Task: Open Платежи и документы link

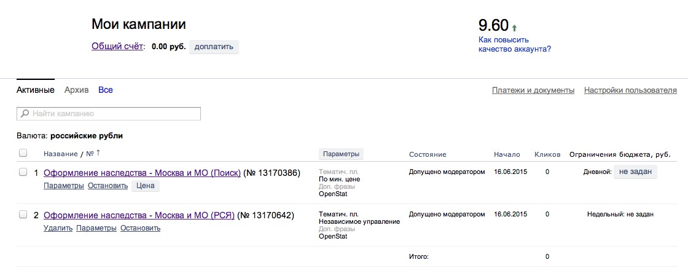Action: pyautogui.click(x=533, y=90)
